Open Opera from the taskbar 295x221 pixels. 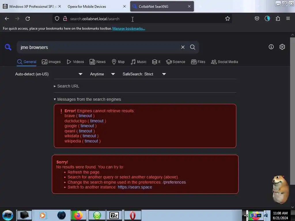click(x=133, y=215)
